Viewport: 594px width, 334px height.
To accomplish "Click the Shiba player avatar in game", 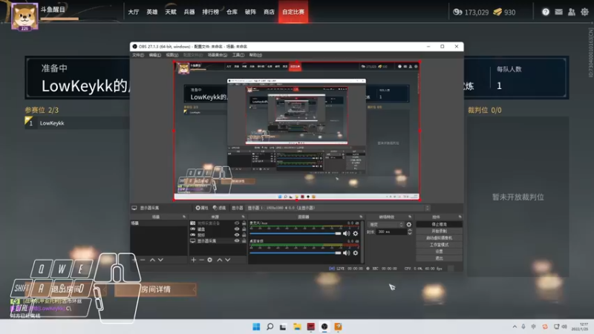I will click(x=25, y=16).
